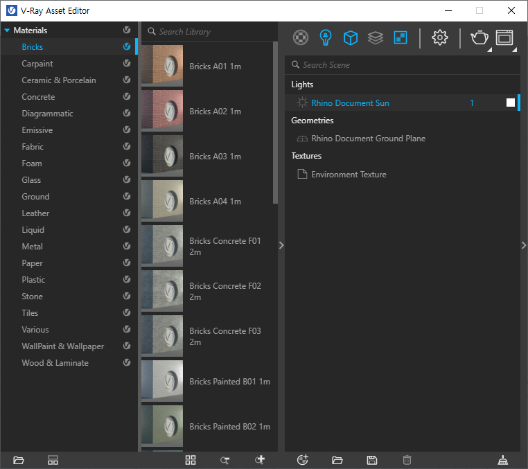Select Environment Texture entry

click(x=403, y=175)
